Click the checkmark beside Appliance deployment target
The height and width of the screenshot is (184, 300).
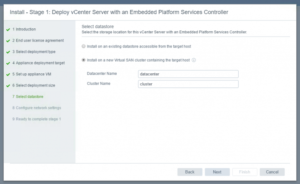point(8,63)
